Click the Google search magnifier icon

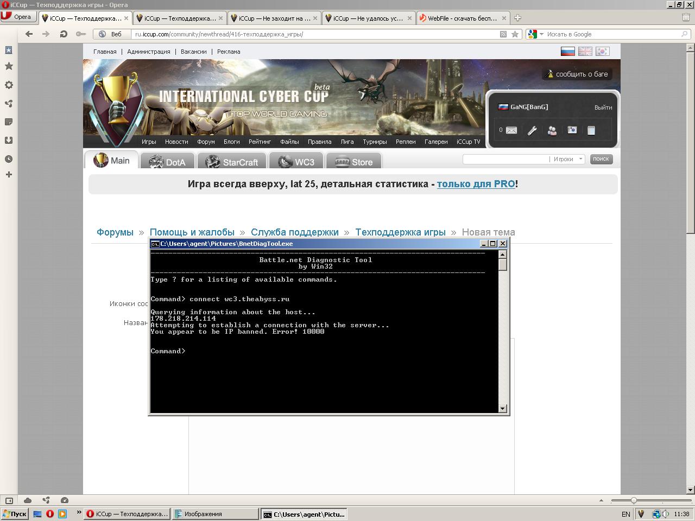click(685, 34)
